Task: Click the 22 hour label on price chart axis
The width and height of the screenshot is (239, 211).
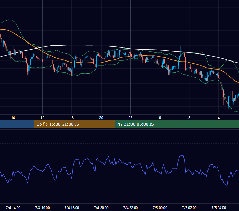Action: pos(130,118)
